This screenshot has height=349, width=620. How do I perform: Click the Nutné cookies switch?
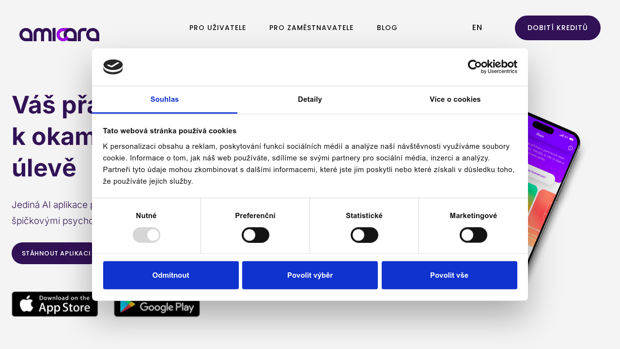click(x=146, y=235)
